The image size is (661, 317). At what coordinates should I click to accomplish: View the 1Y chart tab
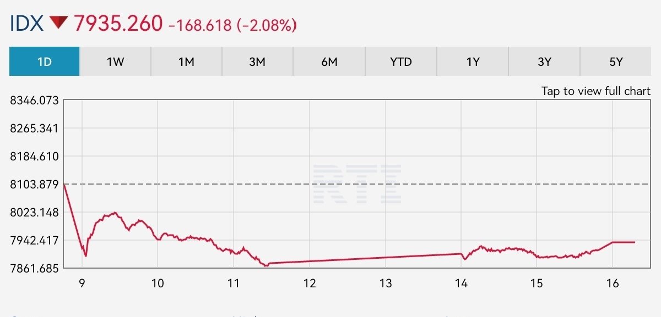[x=472, y=62]
